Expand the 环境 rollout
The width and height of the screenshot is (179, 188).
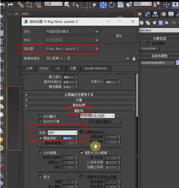(79, 100)
